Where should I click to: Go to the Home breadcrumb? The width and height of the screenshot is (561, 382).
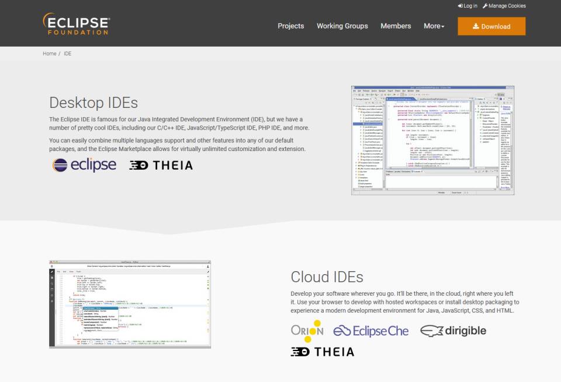tap(49, 54)
